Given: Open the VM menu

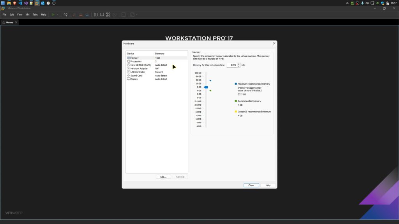Looking at the screenshot, I should point(27,14).
